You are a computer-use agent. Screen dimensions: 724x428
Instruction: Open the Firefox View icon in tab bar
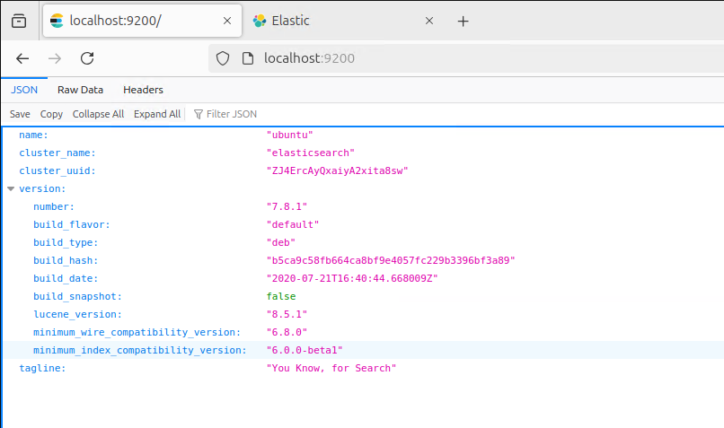click(19, 21)
